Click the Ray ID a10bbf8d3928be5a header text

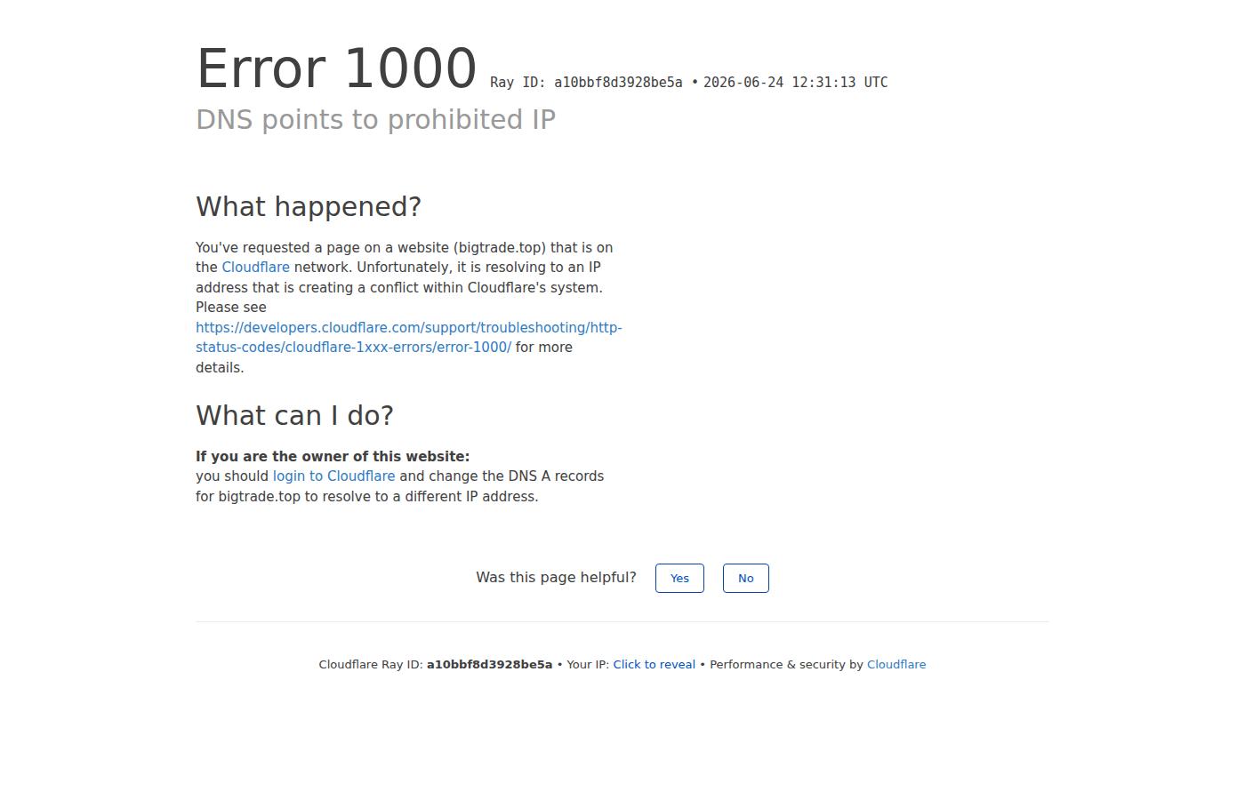coord(586,83)
